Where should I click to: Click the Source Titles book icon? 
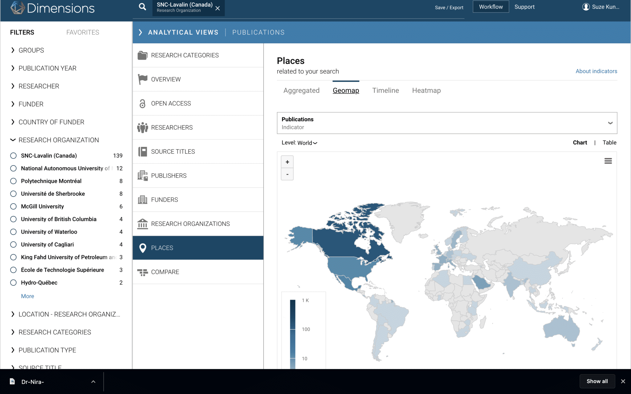(x=142, y=151)
